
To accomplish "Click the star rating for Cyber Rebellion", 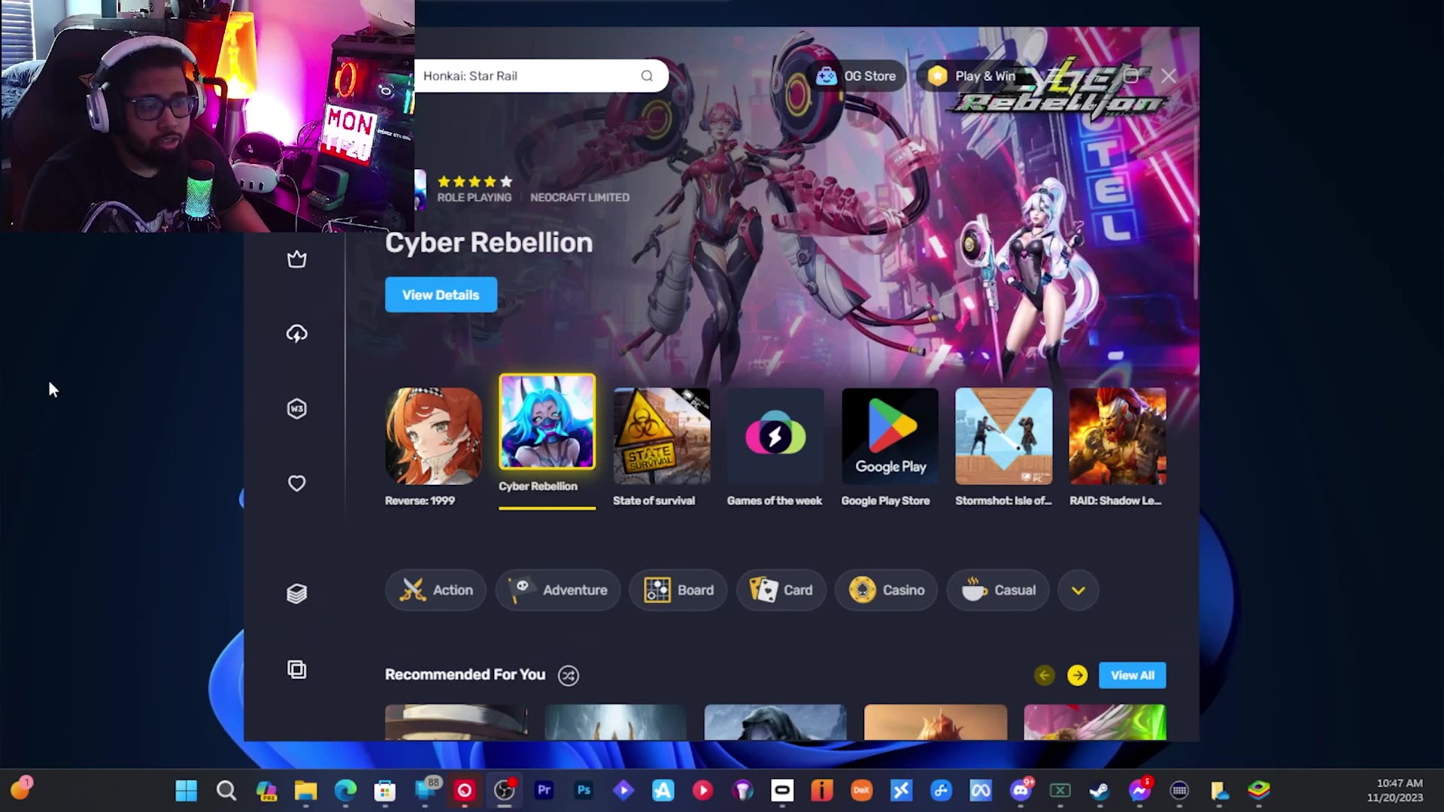I will point(475,181).
